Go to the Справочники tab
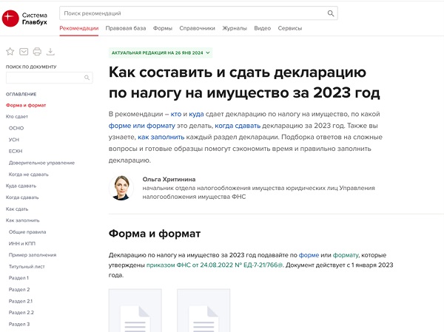 coord(198,28)
